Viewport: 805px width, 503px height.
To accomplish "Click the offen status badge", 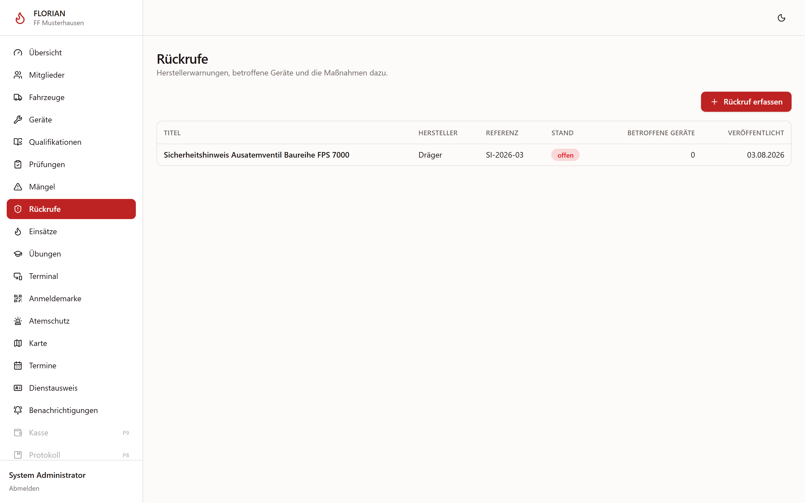I will pos(565,155).
